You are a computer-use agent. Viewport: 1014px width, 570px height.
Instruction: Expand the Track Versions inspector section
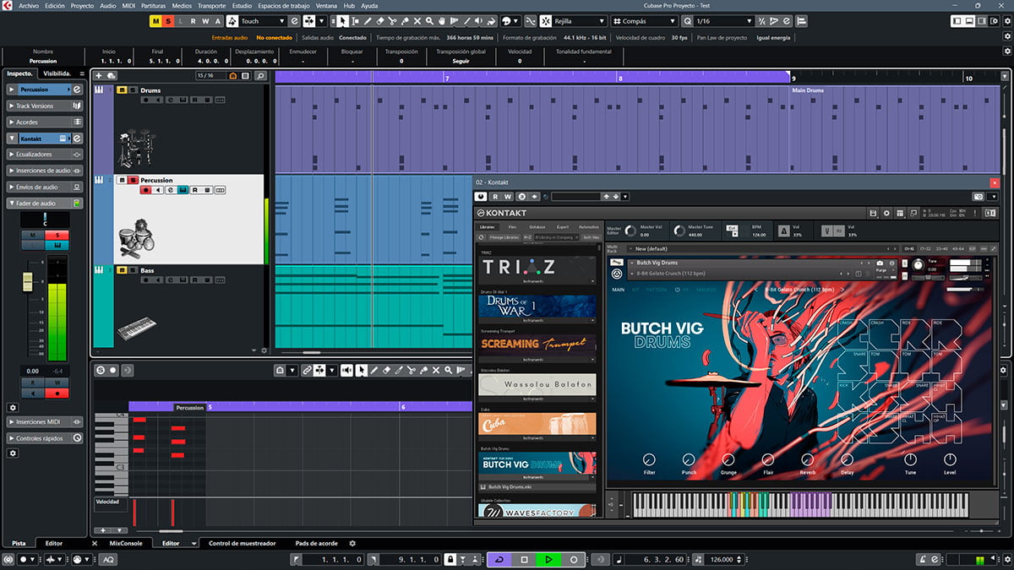click(x=45, y=106)
